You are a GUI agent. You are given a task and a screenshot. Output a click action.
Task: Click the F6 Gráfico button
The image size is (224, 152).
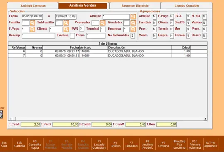(x=115, y=145)
